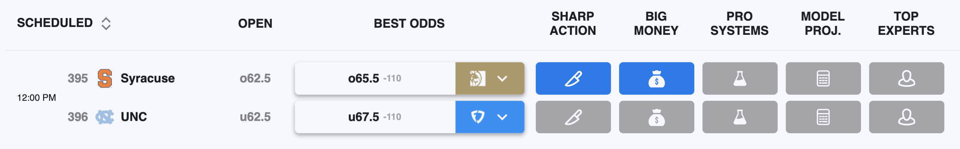Open the UNC team link

click(133, 117)
